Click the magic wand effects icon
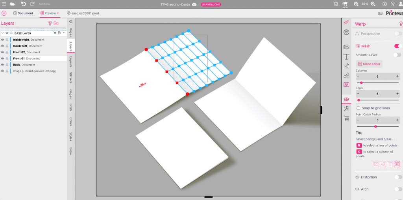The image size is (403, 200). click(x=346, y=109)
